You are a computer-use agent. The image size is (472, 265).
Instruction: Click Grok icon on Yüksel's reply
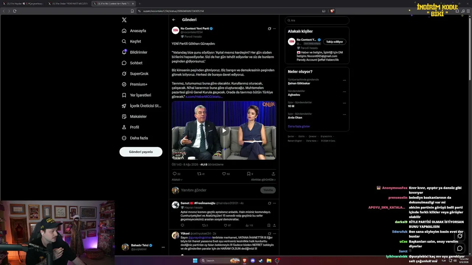[x=270, y=233]
